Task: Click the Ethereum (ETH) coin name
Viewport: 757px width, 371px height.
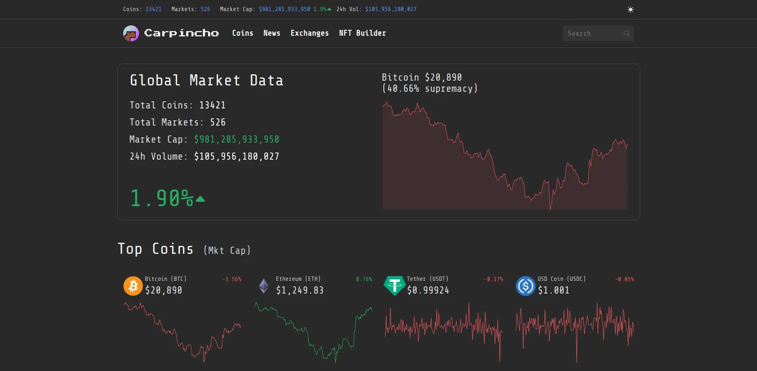Action: point(298,279)
